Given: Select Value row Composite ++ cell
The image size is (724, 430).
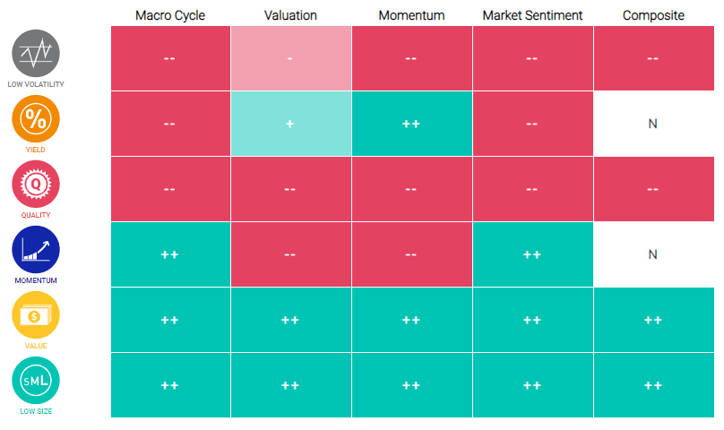Looking at the screenshot, I should click(x=653, y=320).
